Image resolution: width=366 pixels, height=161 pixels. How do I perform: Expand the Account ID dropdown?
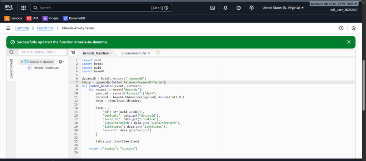334,4
